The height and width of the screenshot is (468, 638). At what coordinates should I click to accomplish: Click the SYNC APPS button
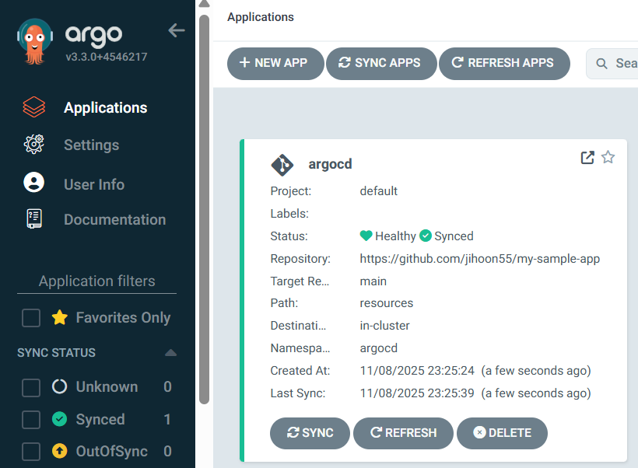click(381, 64)
